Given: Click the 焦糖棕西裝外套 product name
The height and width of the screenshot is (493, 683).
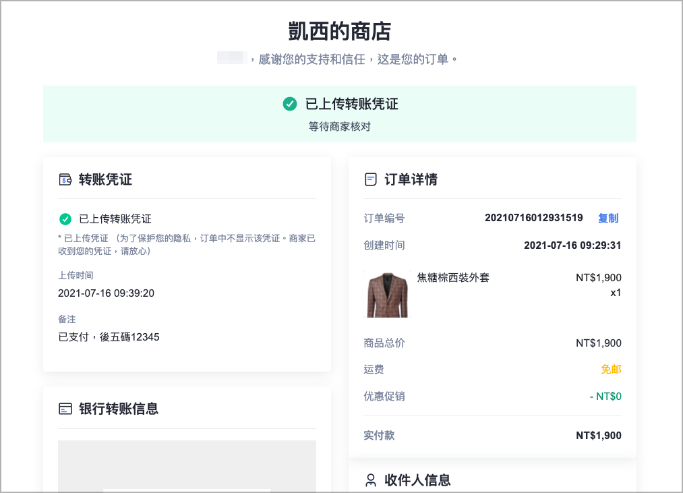Looking at the screenshot, I should point(453,278).
